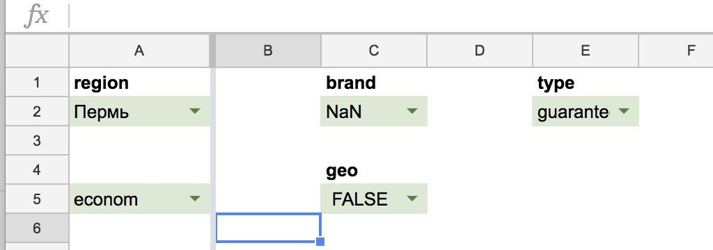The image size is (713, 250).
Task: Select row 6 header
Action: [x=37, y=228]
